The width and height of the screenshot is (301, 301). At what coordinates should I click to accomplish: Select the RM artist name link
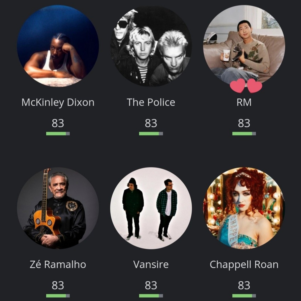(x=244, y=102)
